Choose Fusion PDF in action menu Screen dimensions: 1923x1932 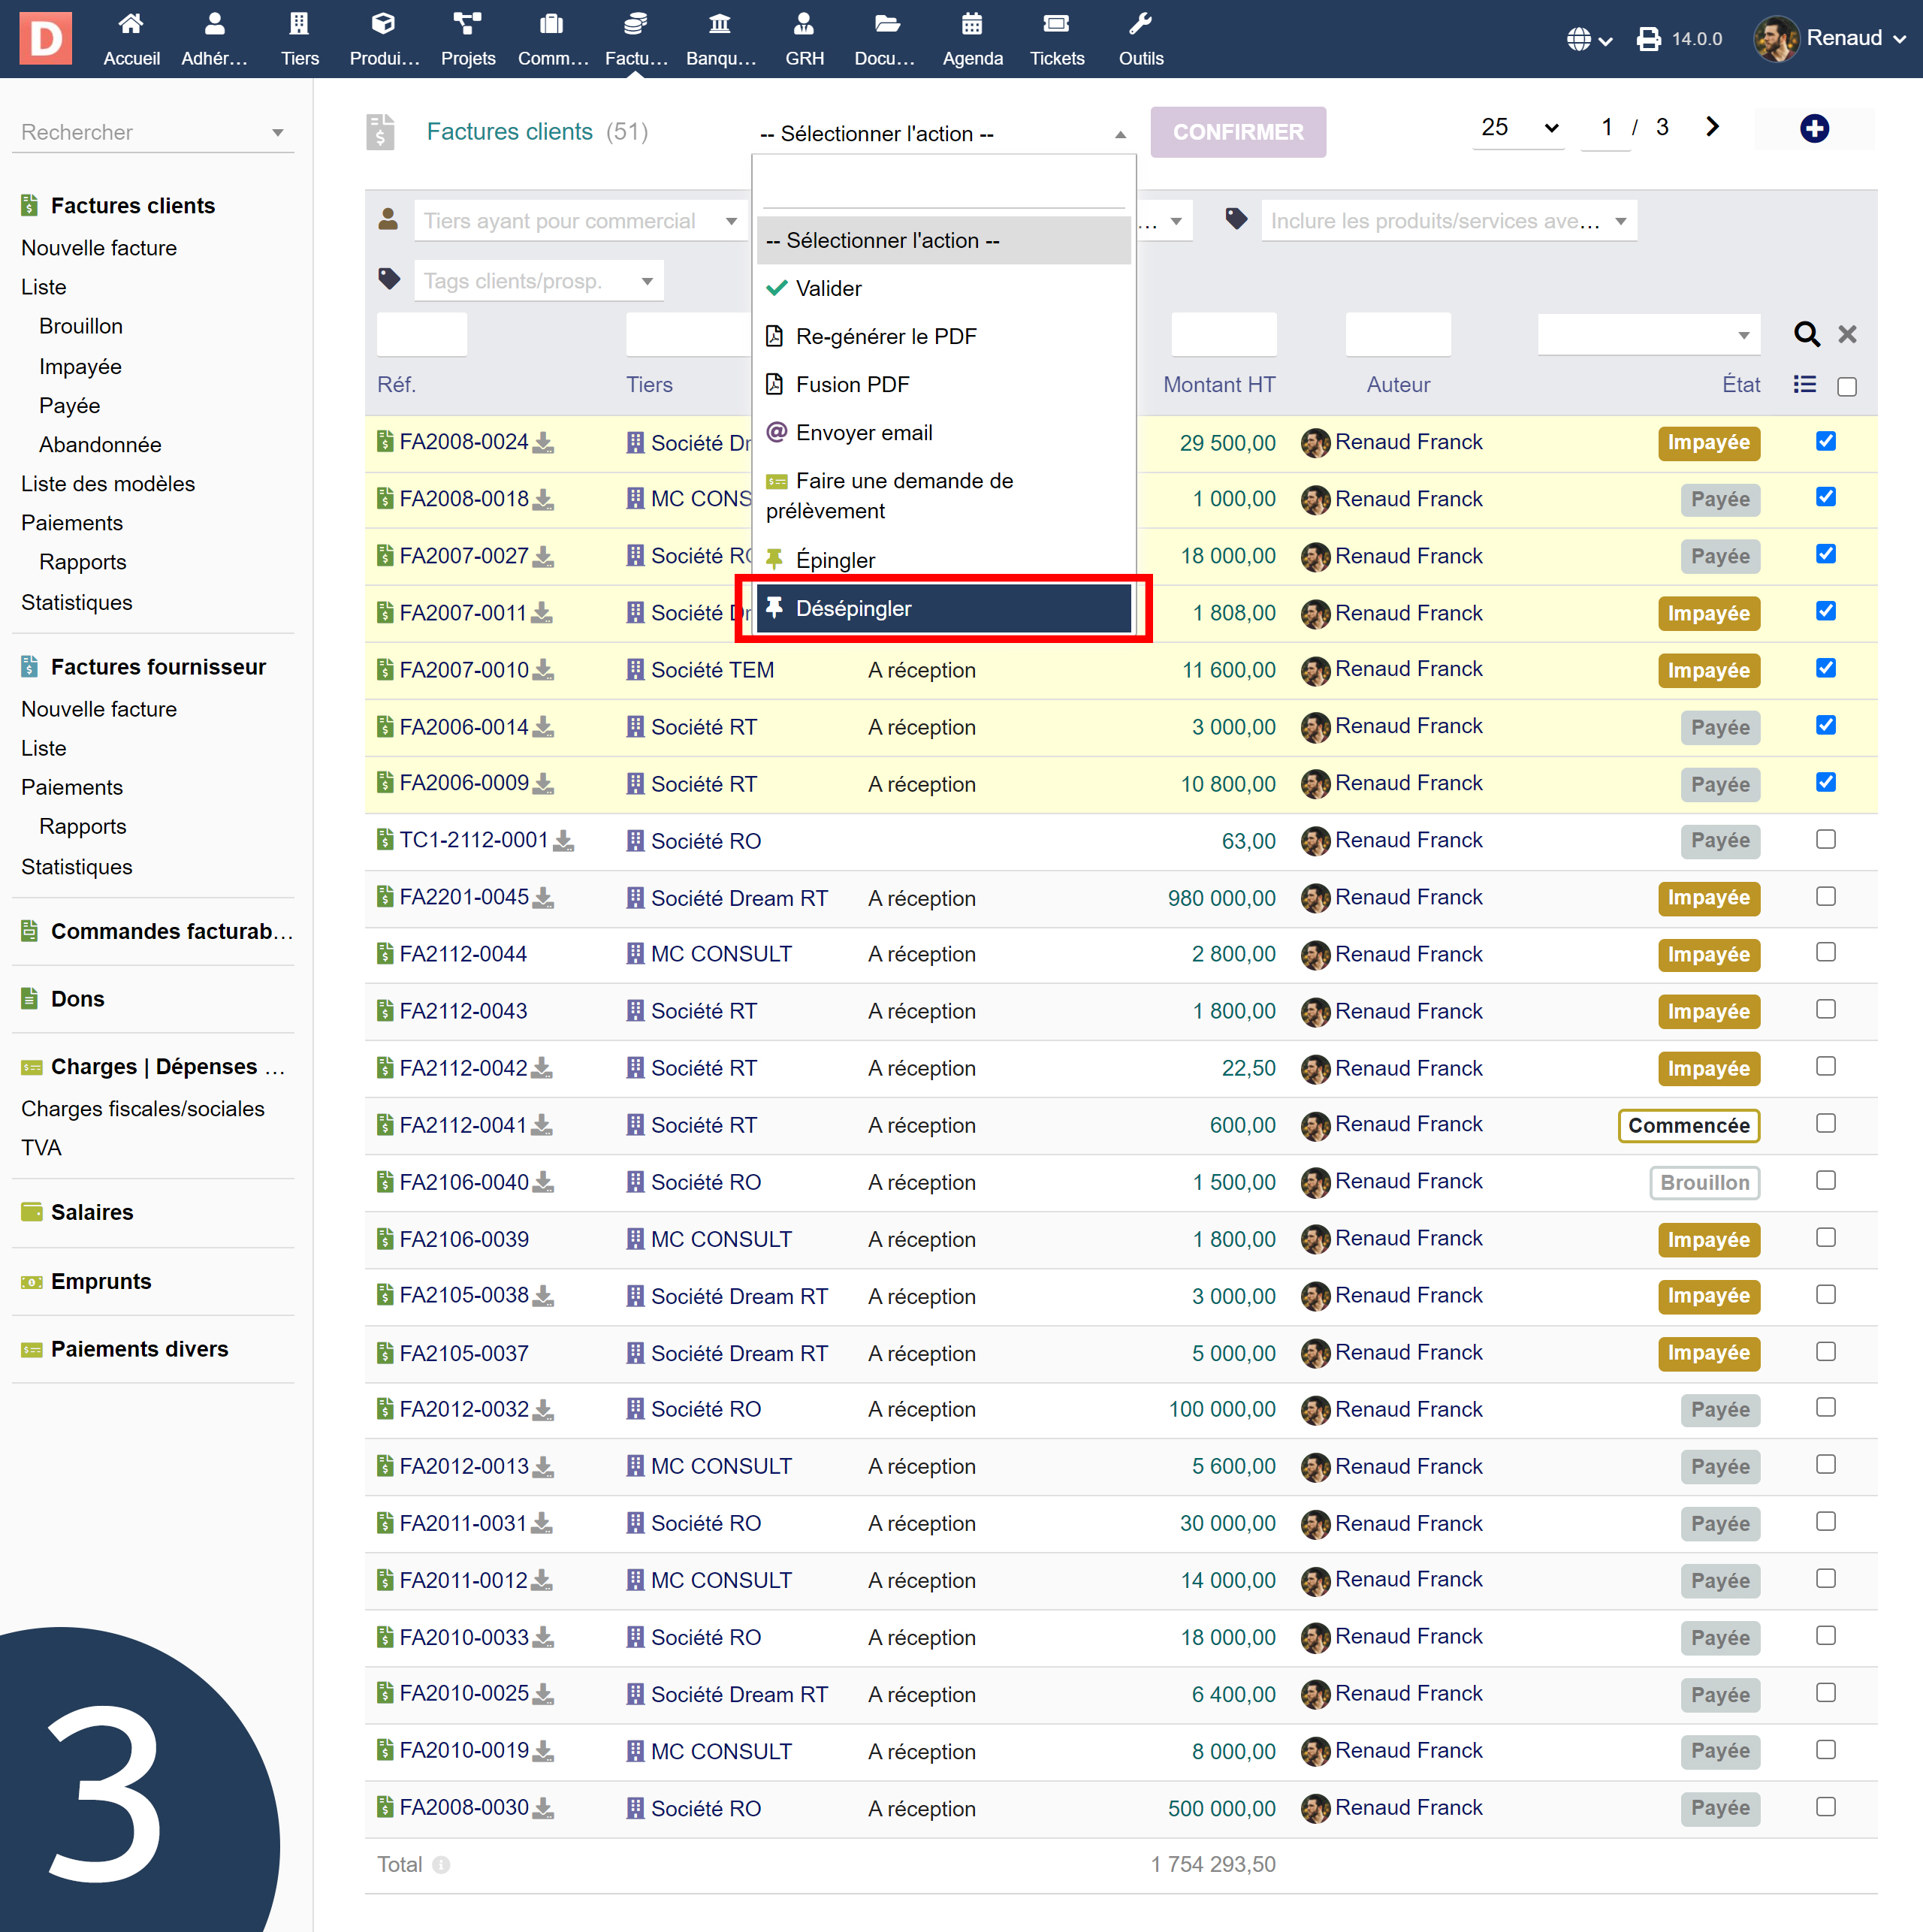coord(852,385)
